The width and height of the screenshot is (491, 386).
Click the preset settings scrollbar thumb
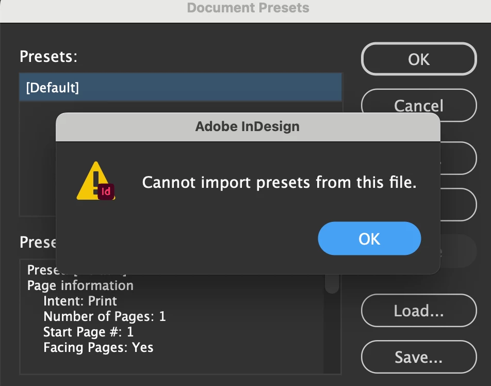332,283
